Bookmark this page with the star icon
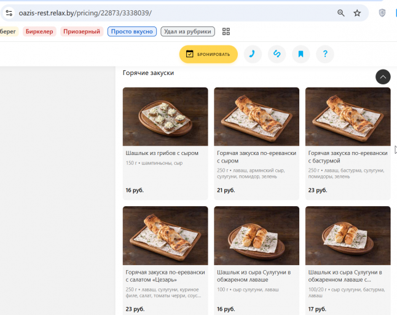 coord(357,13)
